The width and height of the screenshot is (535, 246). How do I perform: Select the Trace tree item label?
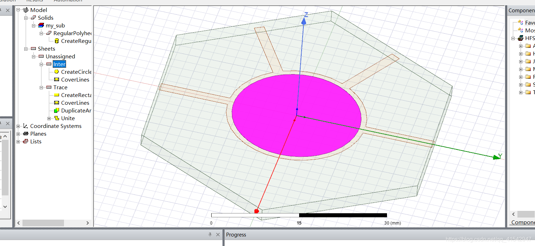[60, 87]
